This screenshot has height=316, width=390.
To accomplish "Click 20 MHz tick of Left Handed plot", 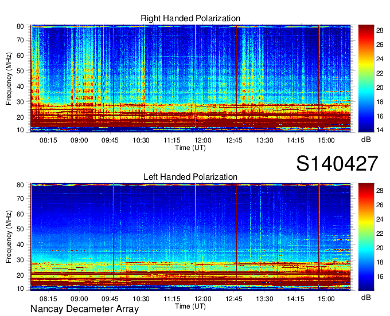I will 20,275.
